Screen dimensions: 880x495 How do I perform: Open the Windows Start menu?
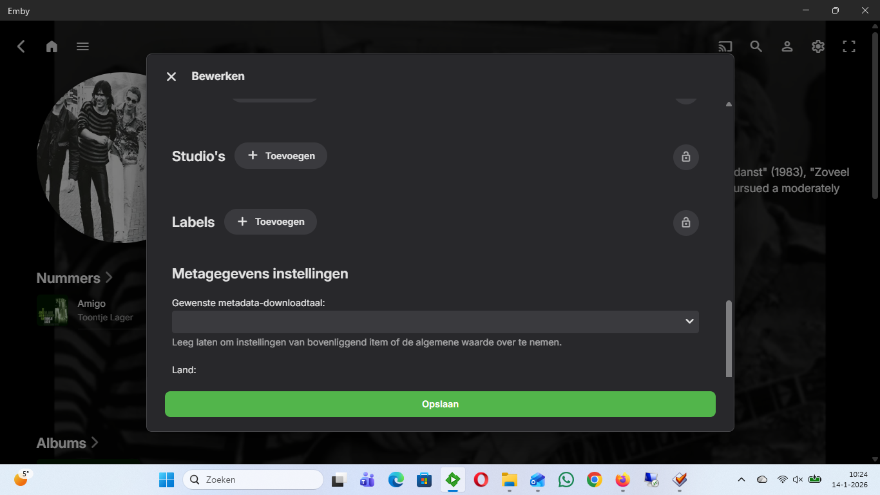[167, 480]
